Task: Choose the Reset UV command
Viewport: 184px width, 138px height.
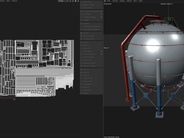Action: pyautogui.click(x=91, y=76)
